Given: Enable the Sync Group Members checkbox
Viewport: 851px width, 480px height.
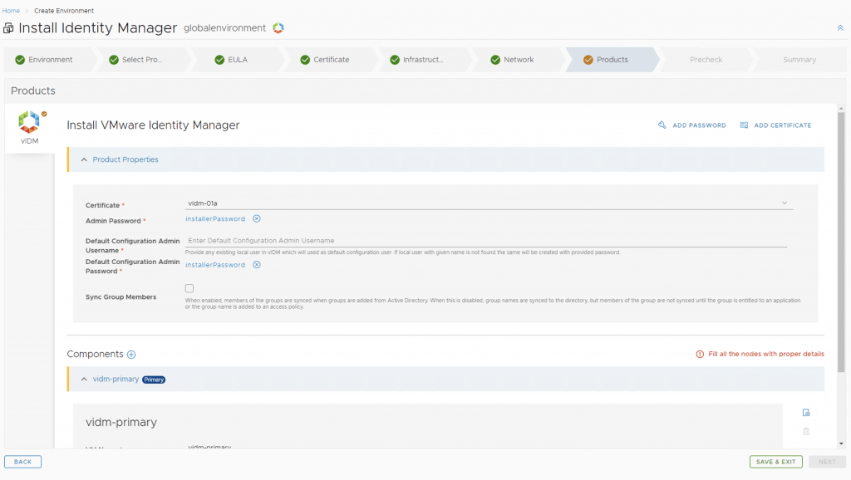Looking at the screenshot, I should click(x=189, y=288).
